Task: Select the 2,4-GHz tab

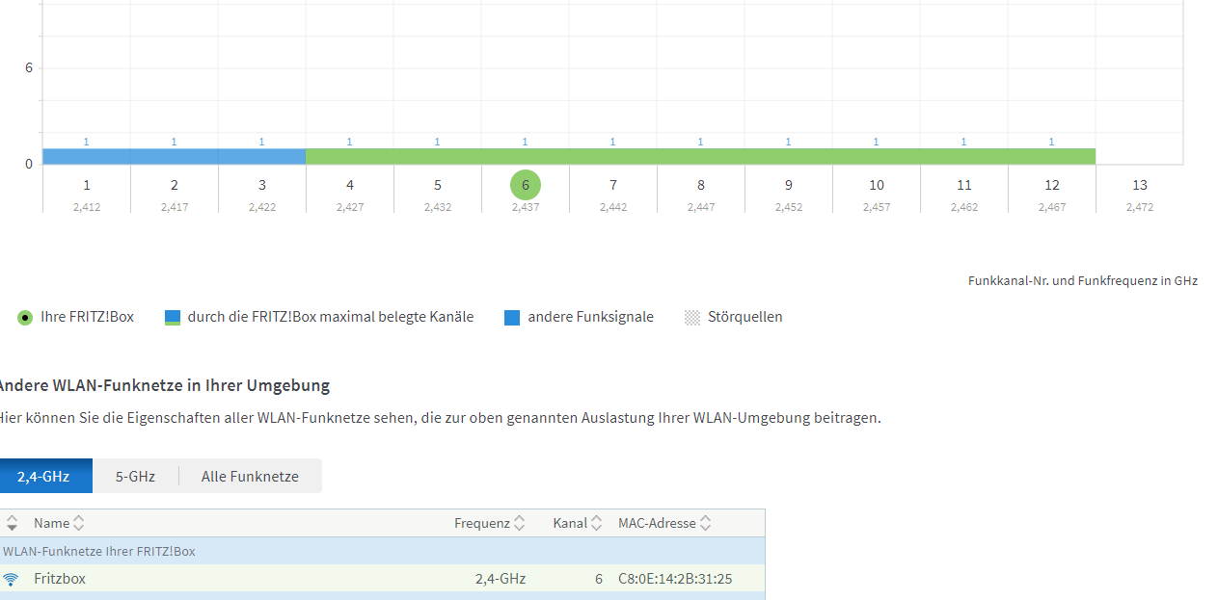Action: coord(43,476)
